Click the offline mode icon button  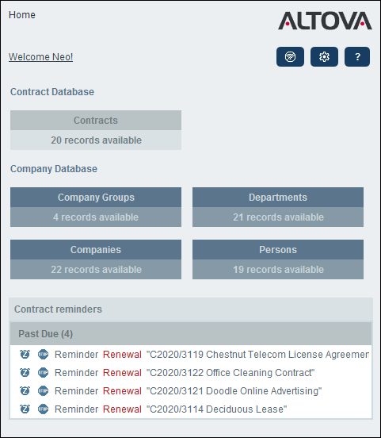pos(290,56)
